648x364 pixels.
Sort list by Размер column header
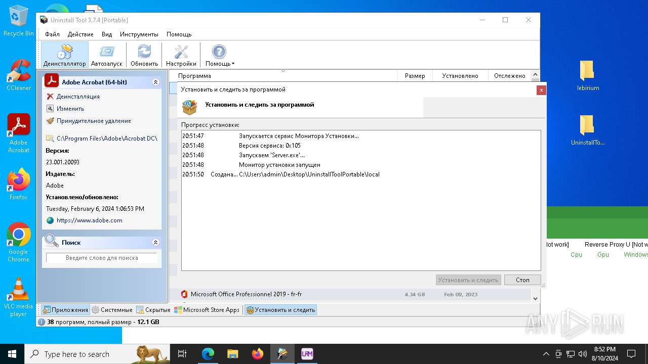coord(415,76)
